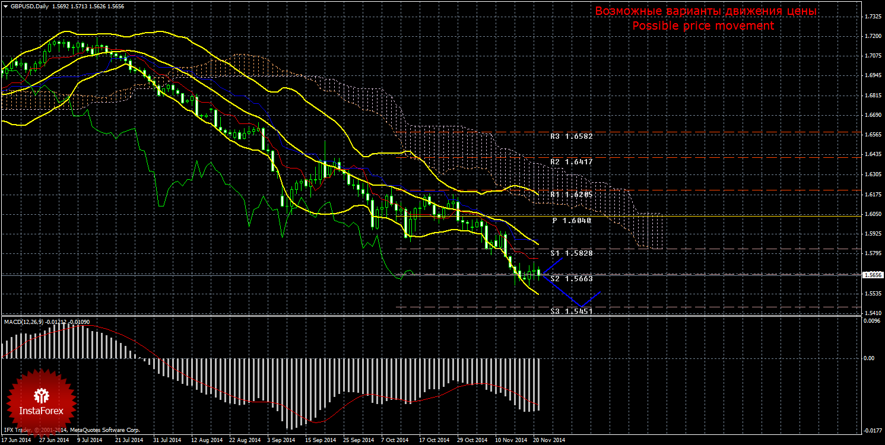Image resolution: width=885 pixels, height=445 pixels.
Task: Click the Russian 'Возможные варианты движения цены' heading
Action: tap(706, 11)
